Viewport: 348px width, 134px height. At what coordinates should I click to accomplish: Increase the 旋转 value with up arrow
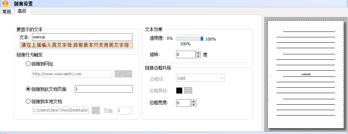click(198, 53)
